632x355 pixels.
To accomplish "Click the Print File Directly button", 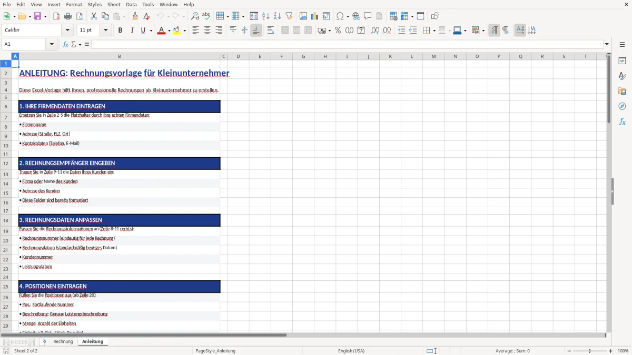I will (68, 16).
